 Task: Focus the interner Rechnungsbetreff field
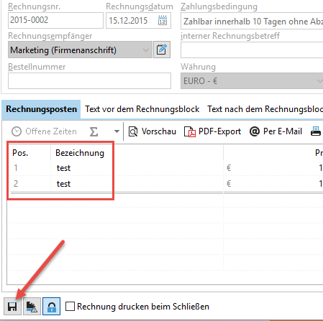(x=252, y=50)
